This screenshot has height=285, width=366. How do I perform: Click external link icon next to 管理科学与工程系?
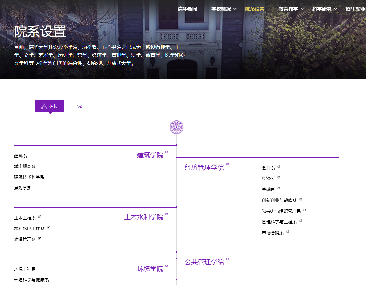pyautogui.click(x=301, y=221)
